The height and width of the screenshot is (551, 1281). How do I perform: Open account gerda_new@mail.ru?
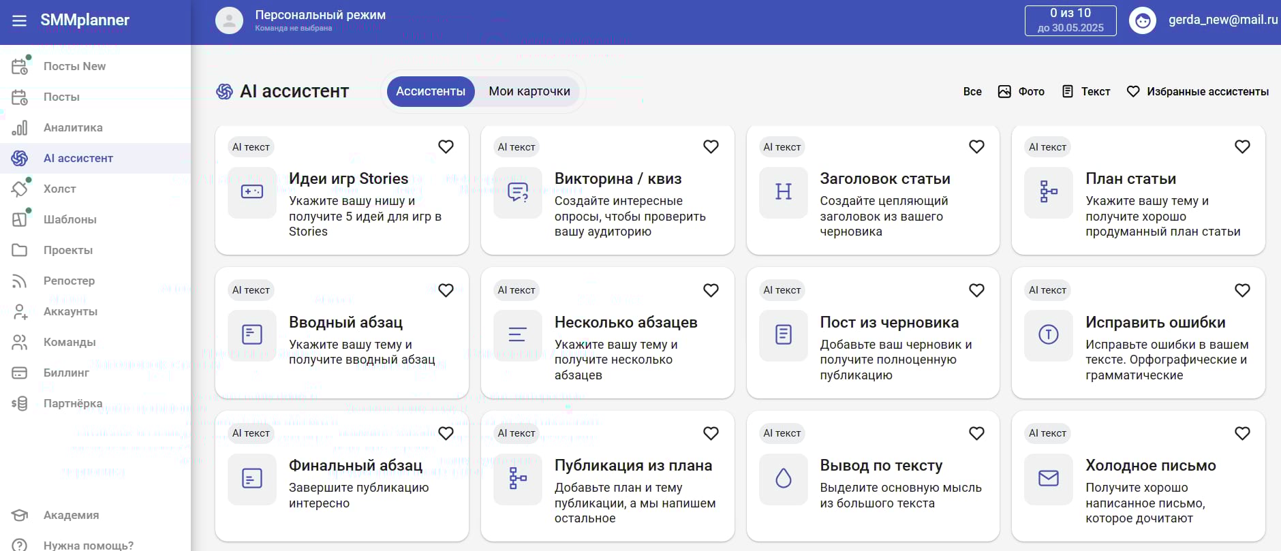1223,20
